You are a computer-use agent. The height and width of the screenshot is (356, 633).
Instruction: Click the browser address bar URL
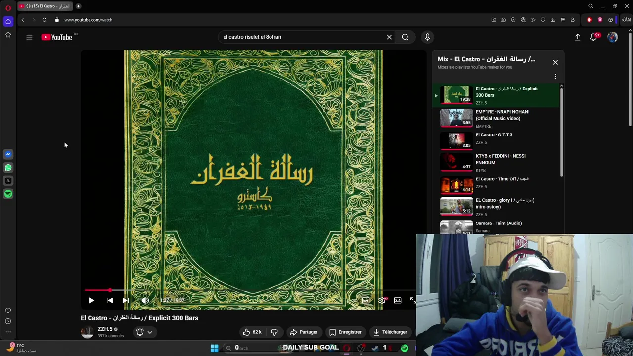(x=88, y=20)
